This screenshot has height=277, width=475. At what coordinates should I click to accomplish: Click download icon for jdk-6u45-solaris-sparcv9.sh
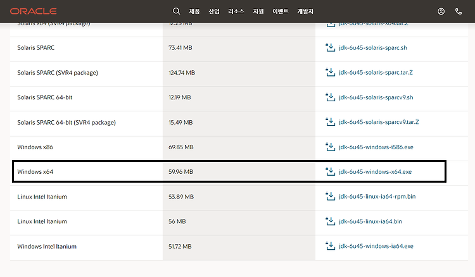pyautogui.click(x=330, y=97)
